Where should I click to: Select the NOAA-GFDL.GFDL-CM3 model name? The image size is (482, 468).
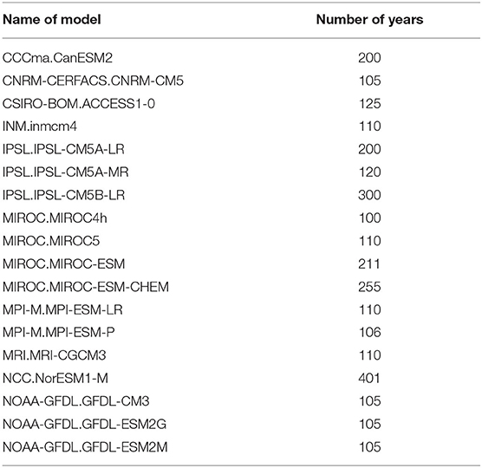[76, 401]
